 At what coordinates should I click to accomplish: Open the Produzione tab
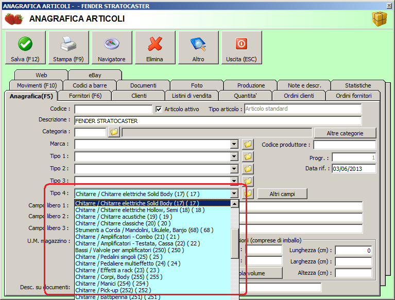click(x=251, y=85)
